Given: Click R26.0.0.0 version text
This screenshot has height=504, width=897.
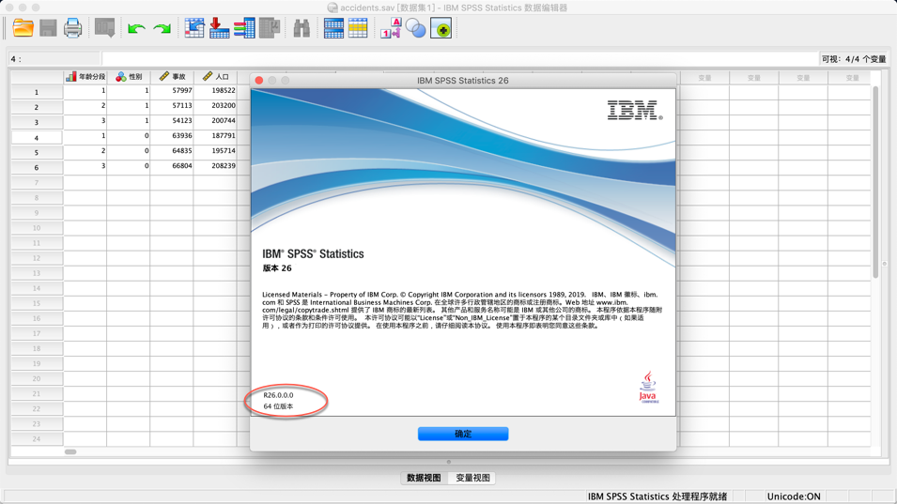Looking at the screenshot, I should tap(278, 395).
